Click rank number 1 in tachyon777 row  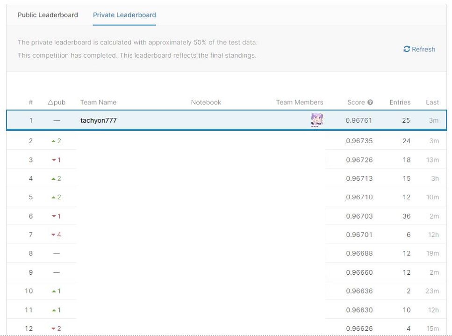pos(31,120)
